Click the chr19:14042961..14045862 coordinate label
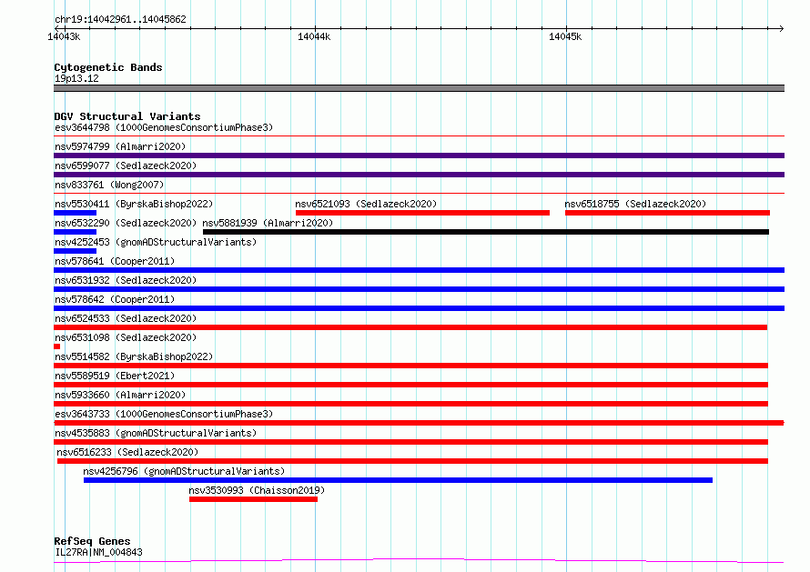The width and height of the screenshot is (810, 572). tap(120, 19)
